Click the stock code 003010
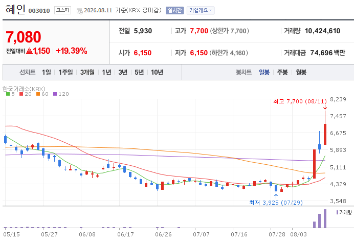 pos(39,11)
